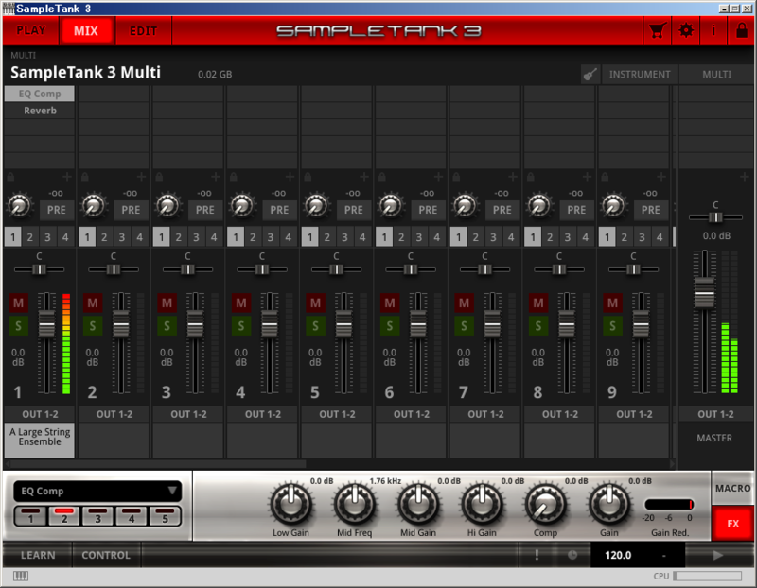Screen dimensions: 757x588
Task: Click the channel 2 pan slider
Action: 114,269
